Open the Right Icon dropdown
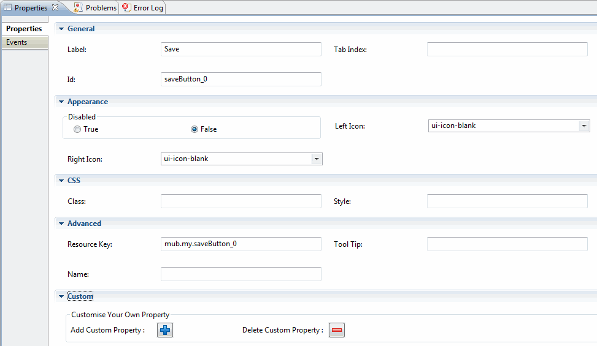Screen dimensions: 597x346 tap(317, 159)
